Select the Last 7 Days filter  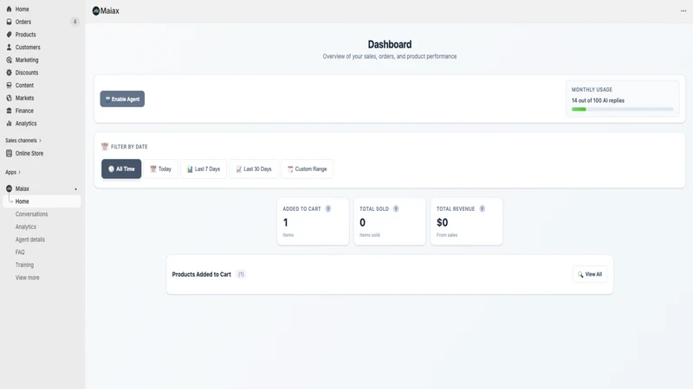pyautogui.click(x=204, y=169)
